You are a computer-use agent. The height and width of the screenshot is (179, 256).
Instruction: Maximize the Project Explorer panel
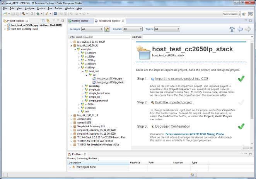coord(63,20)
